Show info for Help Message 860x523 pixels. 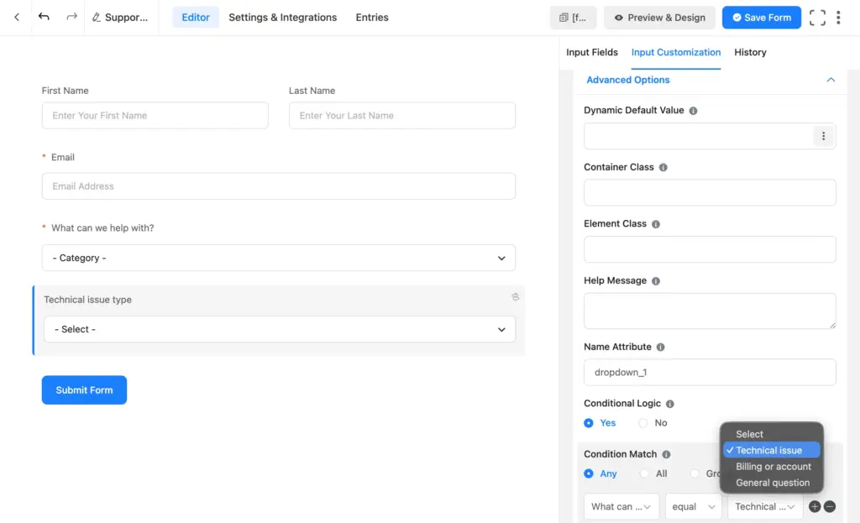(656, 280)
